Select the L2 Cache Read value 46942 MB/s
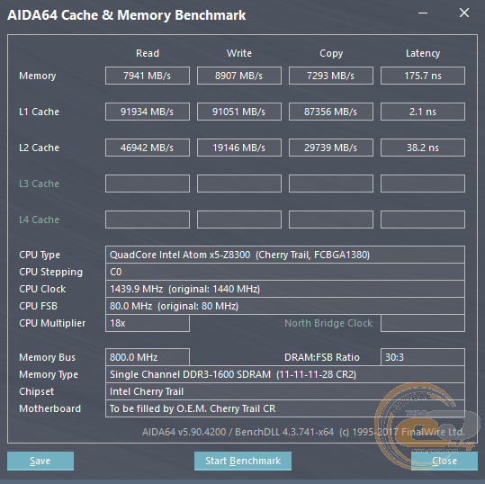This screenshot has width=485, height=484. click(x=148, y=148)
